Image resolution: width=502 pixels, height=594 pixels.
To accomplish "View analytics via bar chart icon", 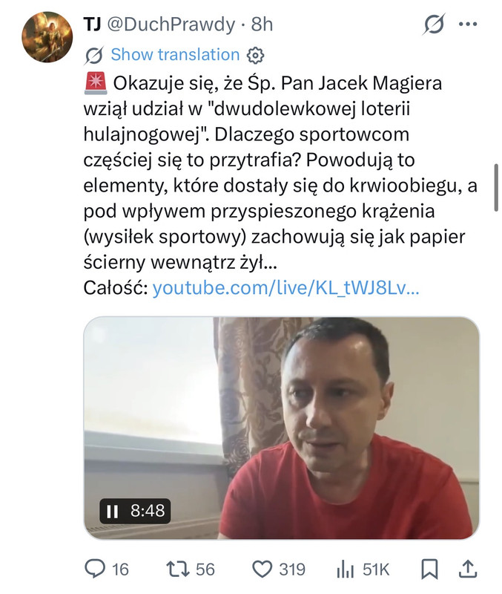I will pos(345,569).
